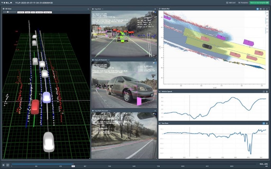Open settings via the gear icon on Vehicle Speed panel
This screenshot has width=271, height=169.
coord(267,91)
